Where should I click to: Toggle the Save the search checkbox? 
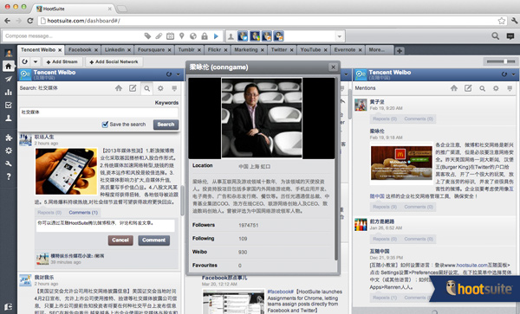(105, 125)
